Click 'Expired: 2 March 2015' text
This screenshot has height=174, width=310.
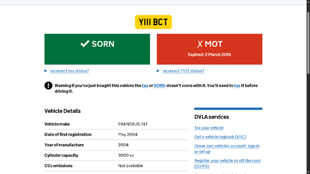point(209,55)
